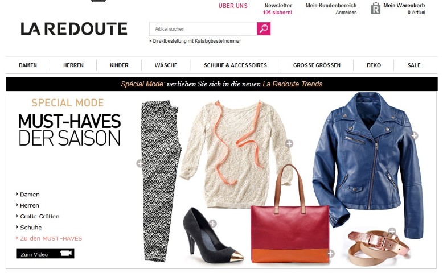Click plus icon on blue leather jacket
Screen dimensions: 443x273
point(414,135)
